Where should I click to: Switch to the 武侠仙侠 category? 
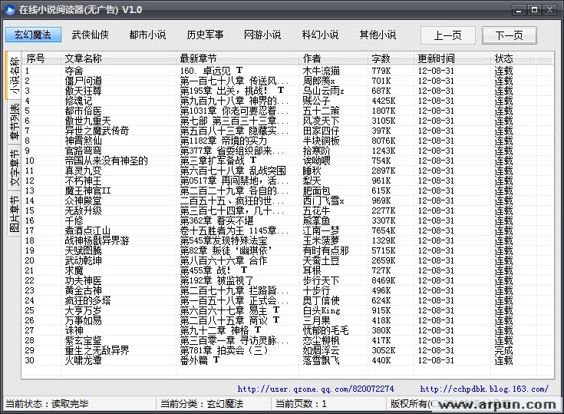[x=91, y=35]
